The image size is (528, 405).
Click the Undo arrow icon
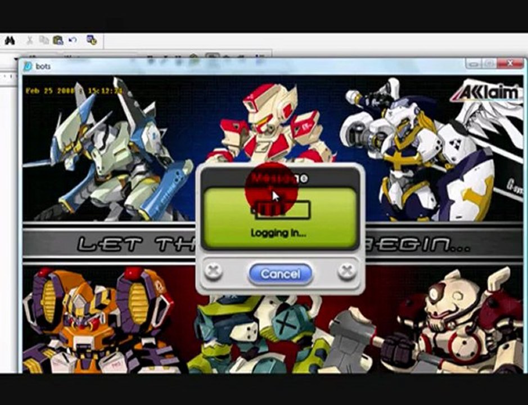73,40
